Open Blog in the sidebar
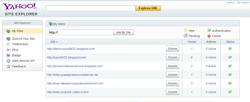This screenshot has width=250, height=102. coord(15,50)
